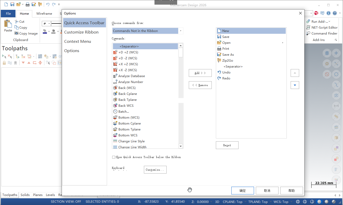Select Change Line Style in Commands list
343x205 pixels.
point(145,141)
